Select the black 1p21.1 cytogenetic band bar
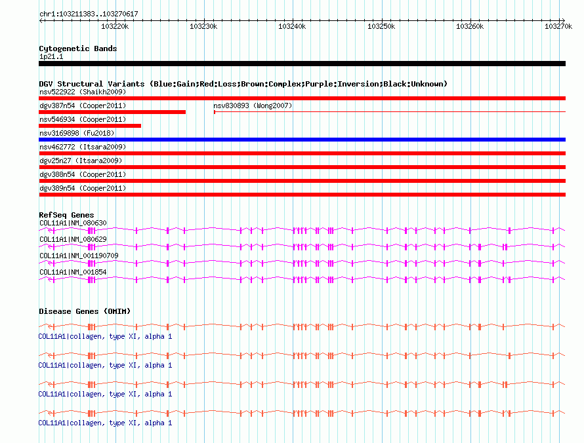The image size is (584, 443). 302,64
